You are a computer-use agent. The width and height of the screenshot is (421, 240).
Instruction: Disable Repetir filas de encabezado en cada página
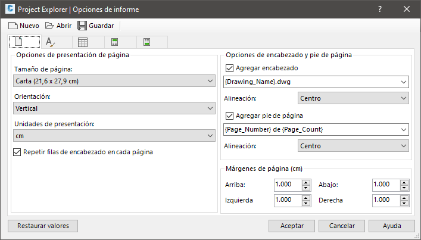click(x=17, y=152)
